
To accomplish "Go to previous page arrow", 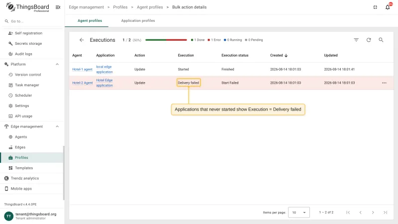I will point(360,213).
